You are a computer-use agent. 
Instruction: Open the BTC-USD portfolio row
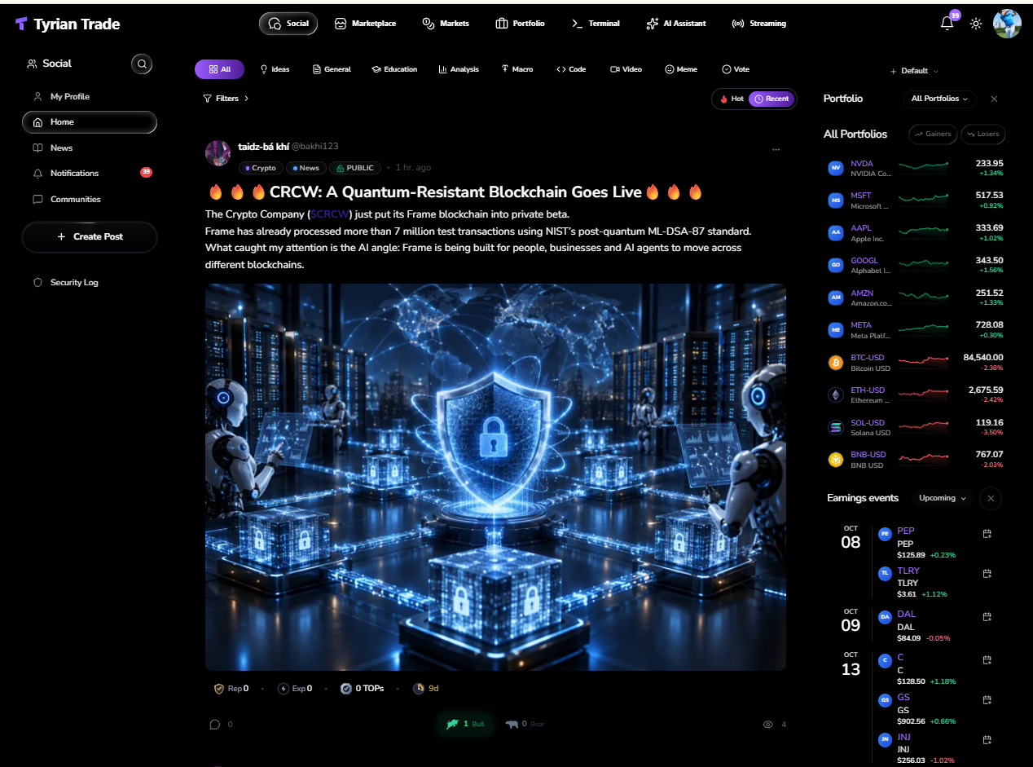coord(916,362)
